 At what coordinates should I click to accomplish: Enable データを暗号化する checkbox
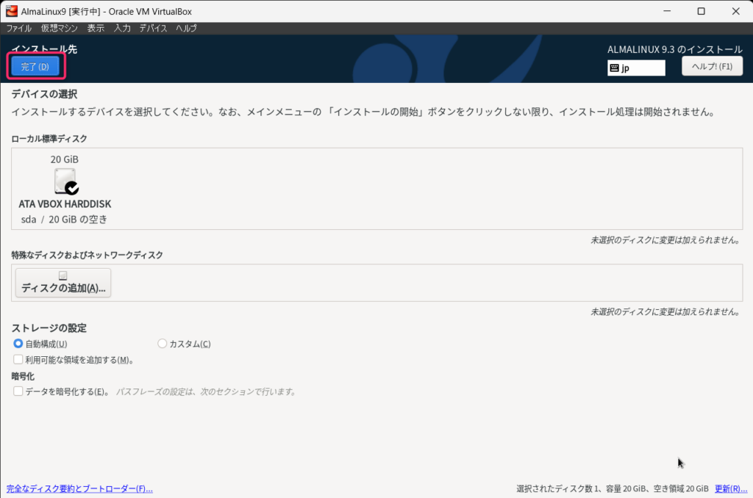18,391
